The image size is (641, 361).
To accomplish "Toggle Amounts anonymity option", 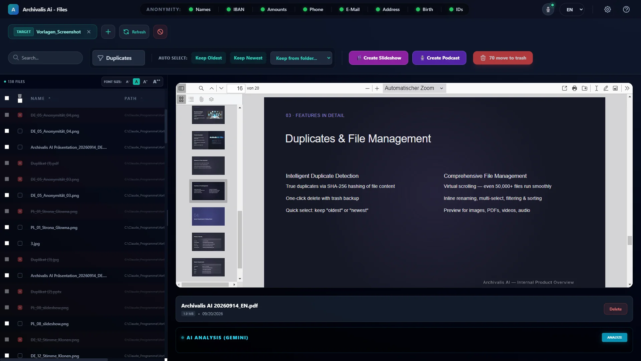I will (x=273, y=9).
